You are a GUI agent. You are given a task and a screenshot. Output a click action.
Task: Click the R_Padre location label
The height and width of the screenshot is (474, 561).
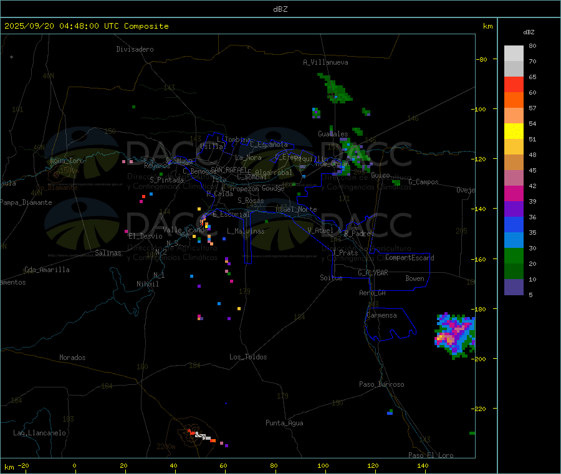click(x=357, y=234)
